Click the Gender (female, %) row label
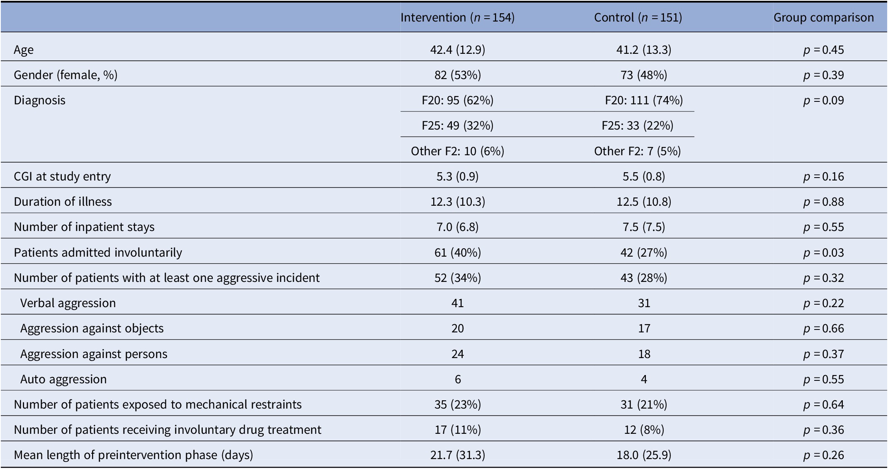Viewport: 888px width, 469px height. pyautogui.click(x=66, y=75)
